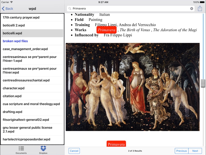Switch to the Documents tab
Image resolution: width=206 pixels, height=155 pixels.
coord(21,150)
